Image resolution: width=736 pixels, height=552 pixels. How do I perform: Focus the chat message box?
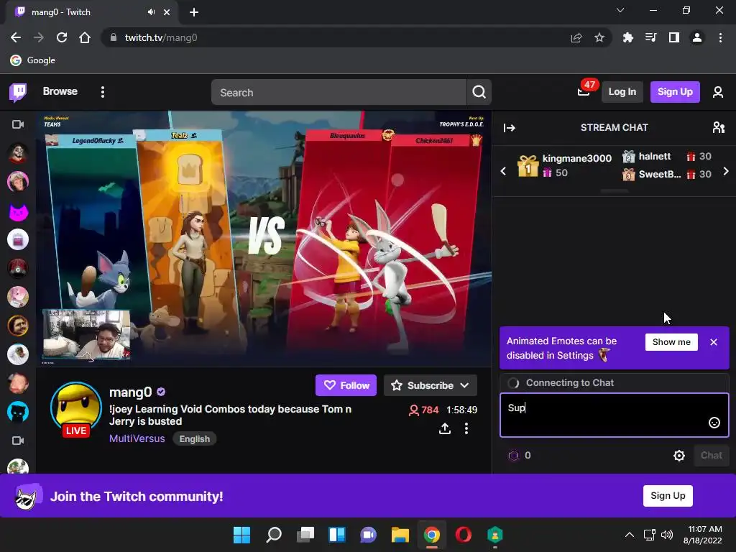coord(614,415)
